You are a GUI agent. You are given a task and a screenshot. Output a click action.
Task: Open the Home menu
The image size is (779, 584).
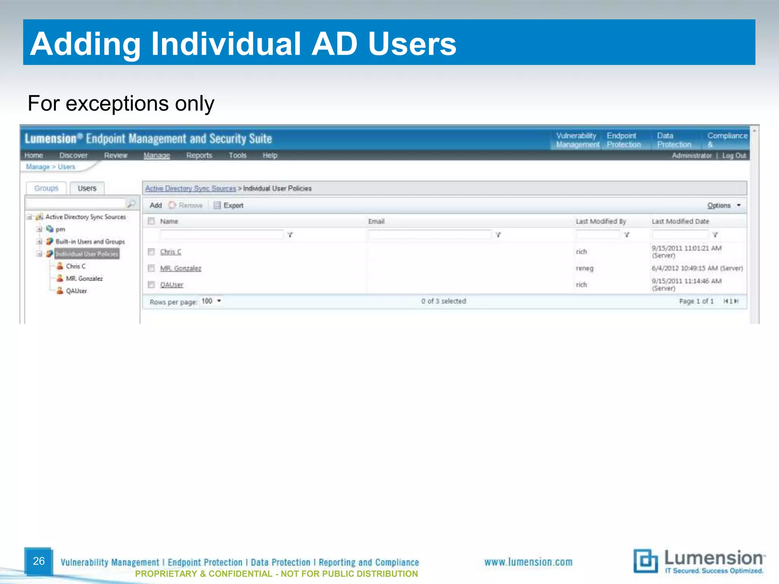(34, 155)
